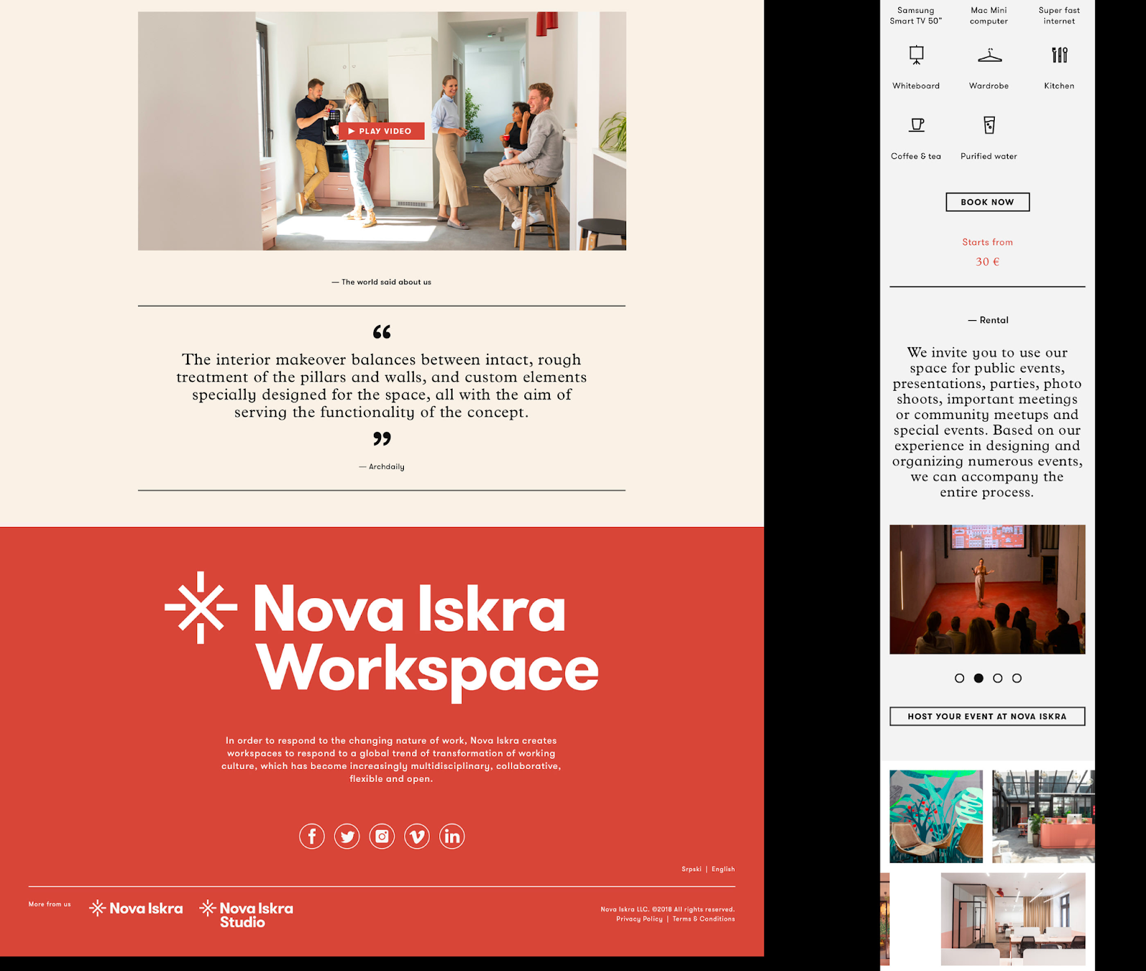Click the Book Now button

point(988,202)
